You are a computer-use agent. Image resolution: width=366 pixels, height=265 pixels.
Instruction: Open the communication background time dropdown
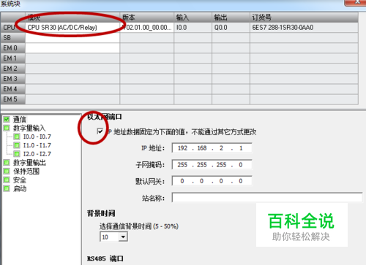coord(123,237)
